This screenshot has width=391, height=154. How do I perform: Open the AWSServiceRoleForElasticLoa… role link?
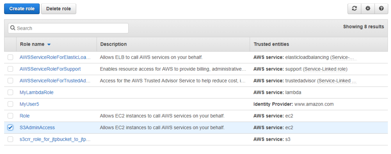coord(55,57)
